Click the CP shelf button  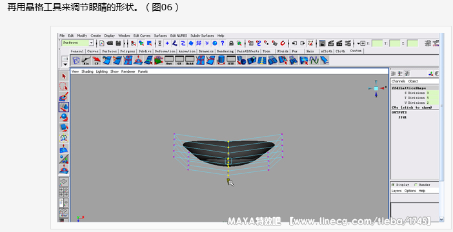point(97,61)
